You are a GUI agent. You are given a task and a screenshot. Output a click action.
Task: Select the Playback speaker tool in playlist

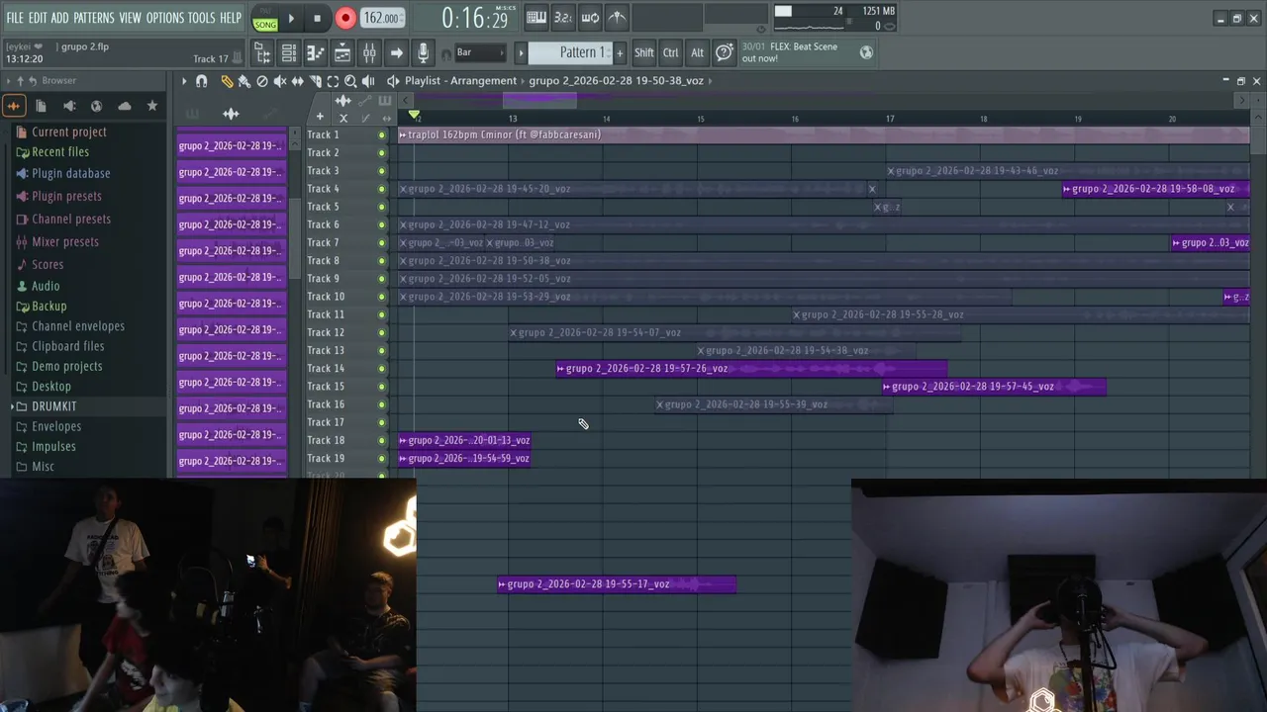pyautogui.click(x=368, y=81)
